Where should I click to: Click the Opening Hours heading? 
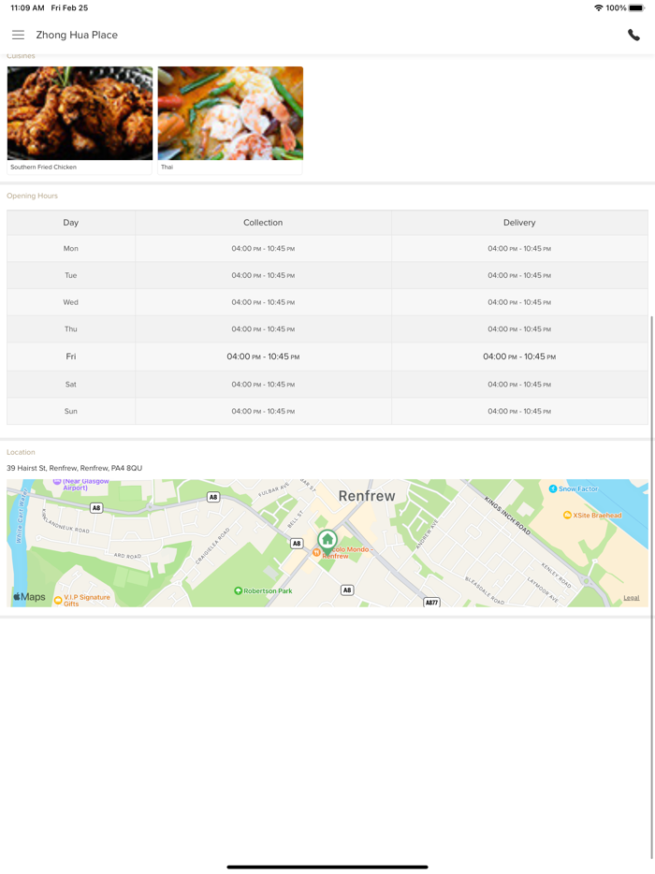[33, 196]
